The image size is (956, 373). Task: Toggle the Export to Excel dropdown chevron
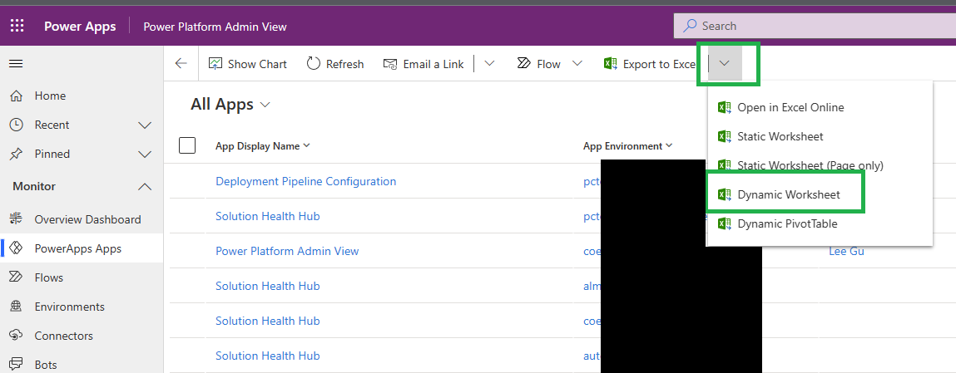[725, 63]
